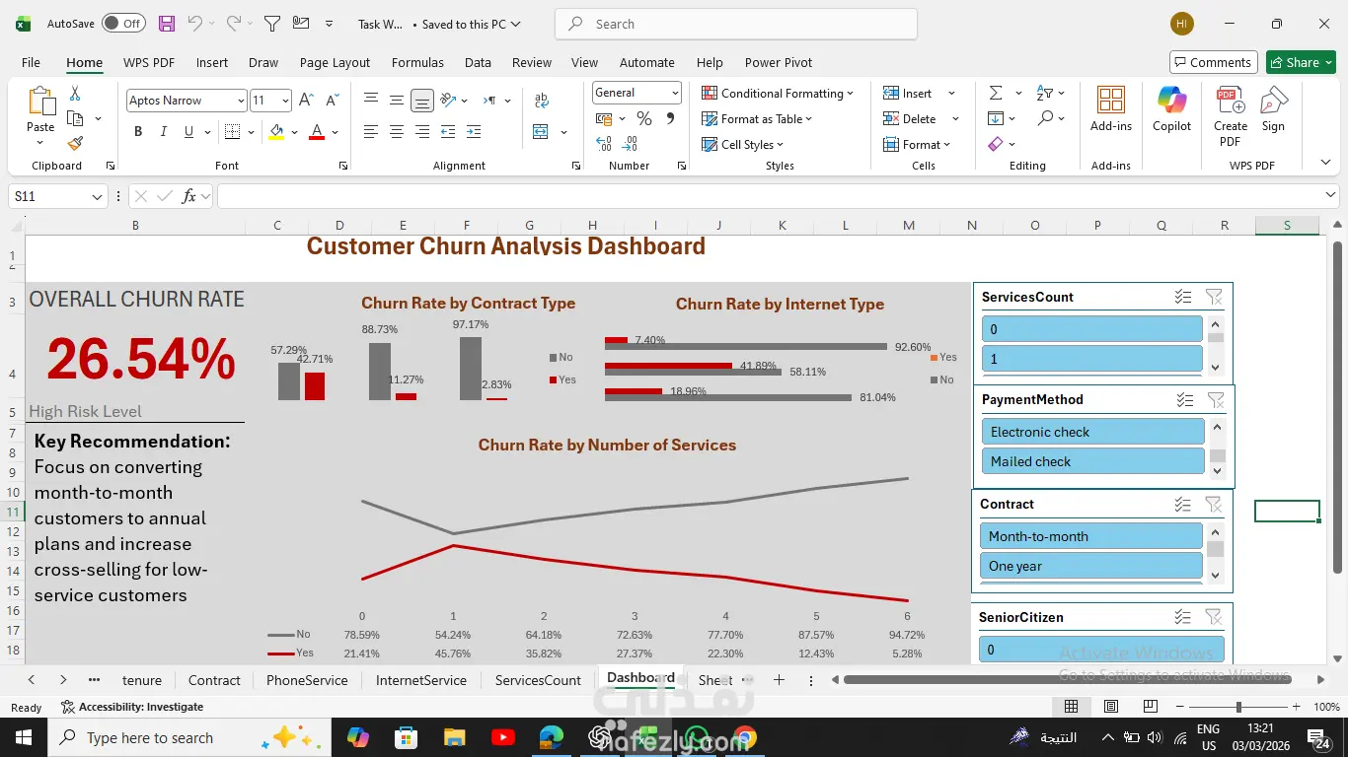Clear filter on the ServicesCount slicer
The height and width of the screenshot is (757, 1348).
tap(1214, 297)
